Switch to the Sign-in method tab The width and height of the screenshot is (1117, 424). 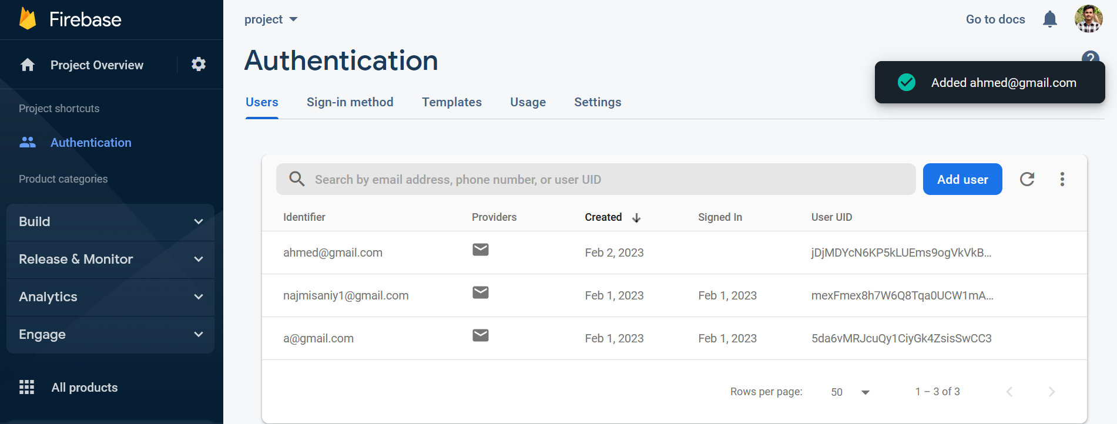[350, 102]
